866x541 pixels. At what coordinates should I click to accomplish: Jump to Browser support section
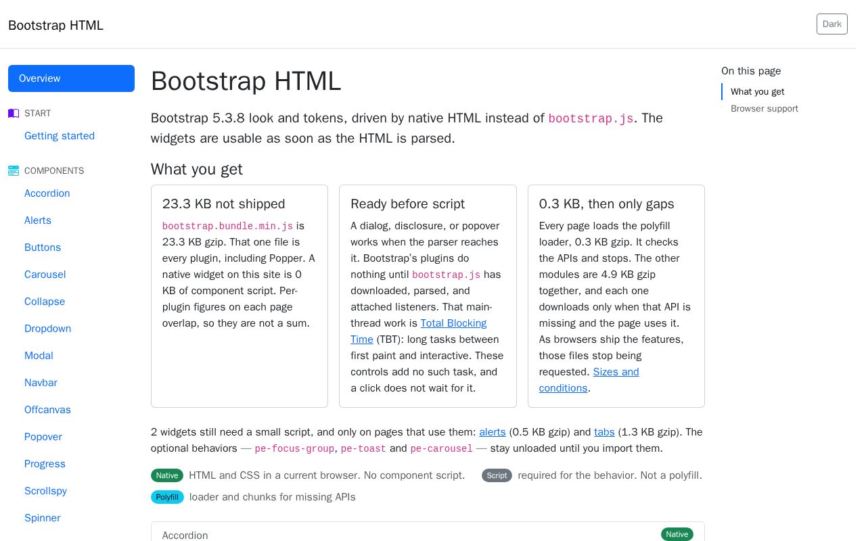(765, 109)
